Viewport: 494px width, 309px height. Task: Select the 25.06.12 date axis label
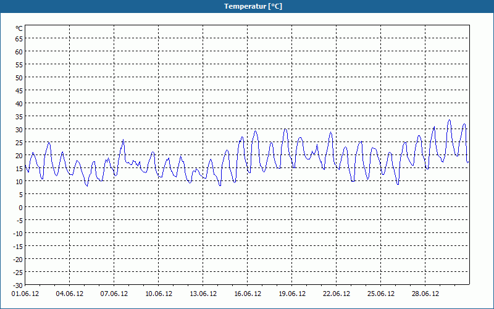click(380, 294)
